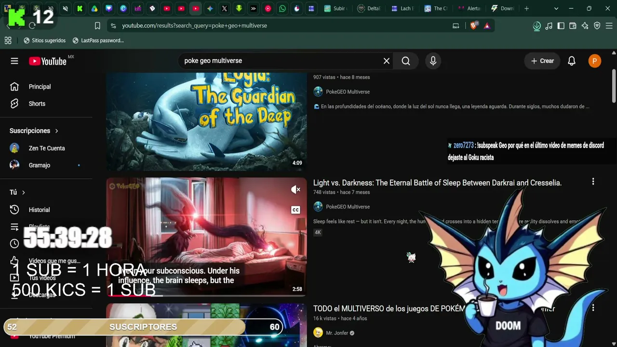Viewport: 617px width, 347px height.
Task: Open options for TODO el MULTIVERSO video
Action: pos(593,307)
